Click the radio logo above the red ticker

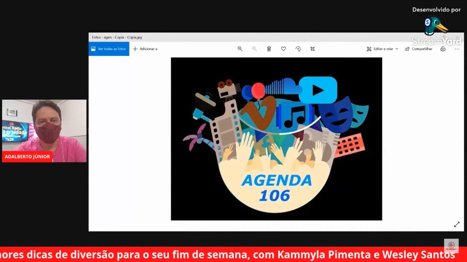(451, 246)
